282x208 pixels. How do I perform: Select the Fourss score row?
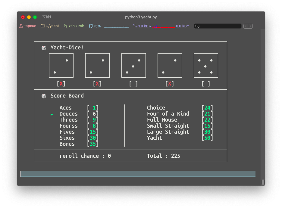[79, 126]
